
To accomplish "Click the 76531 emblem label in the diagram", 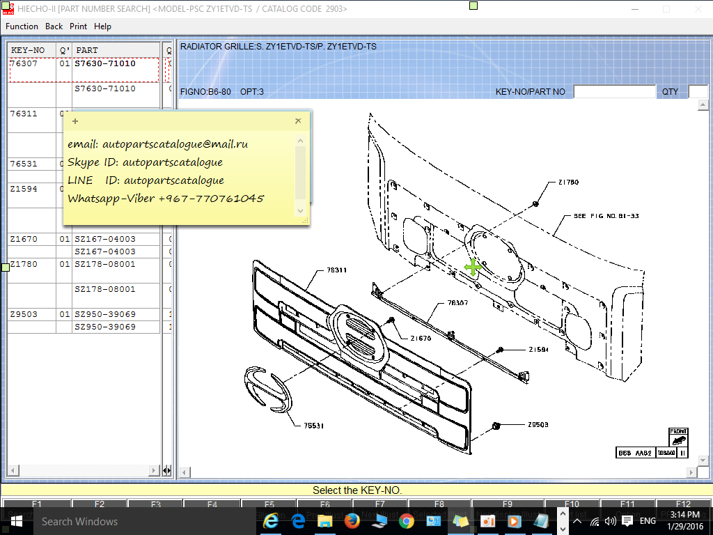I will coord(314,426).
